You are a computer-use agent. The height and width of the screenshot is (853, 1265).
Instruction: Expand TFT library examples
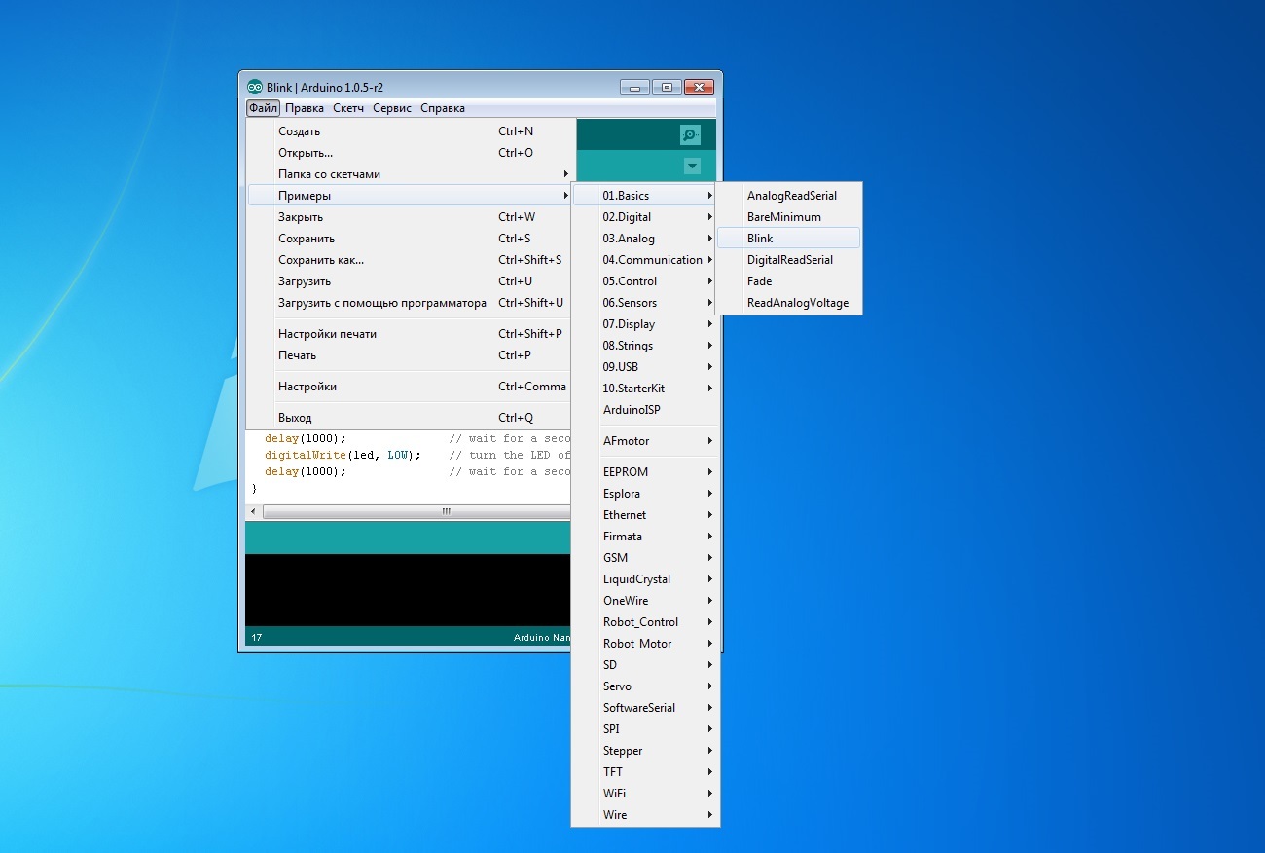click(x=645, y=772)
